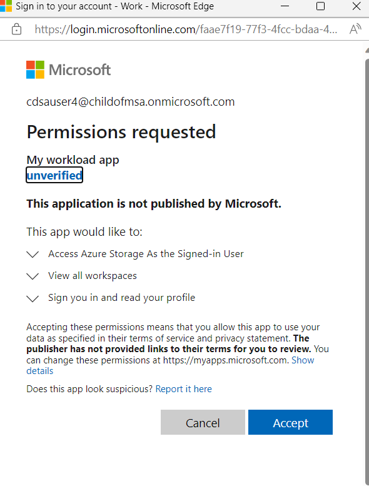Click Show details link
The width and height of the screenshot is (369, 486).
coord(303,360)
